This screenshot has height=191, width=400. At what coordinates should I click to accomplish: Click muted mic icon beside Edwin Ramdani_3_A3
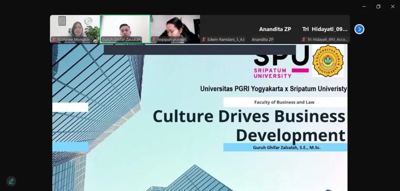(x=204, y=39)
